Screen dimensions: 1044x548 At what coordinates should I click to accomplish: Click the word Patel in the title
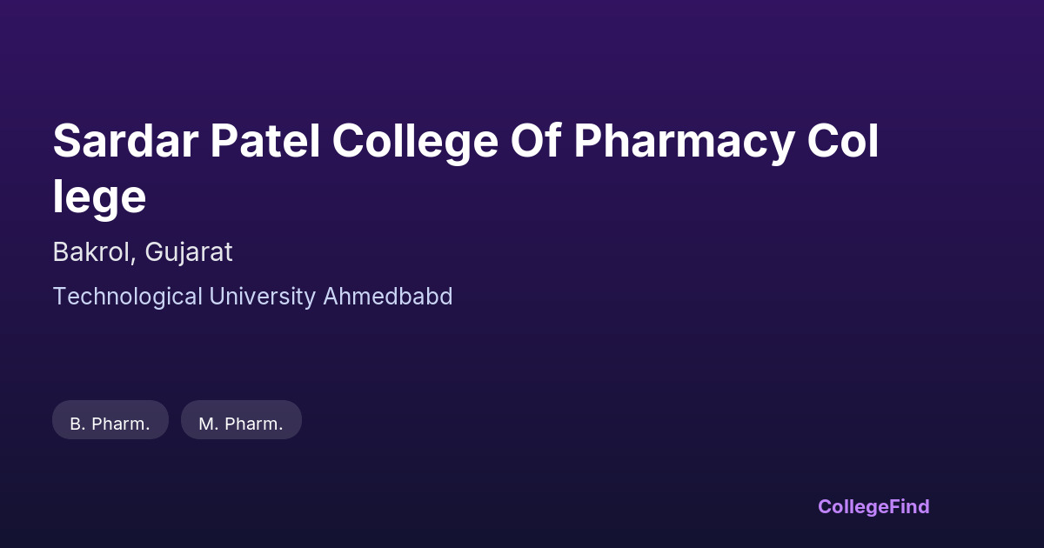point(264,142)
